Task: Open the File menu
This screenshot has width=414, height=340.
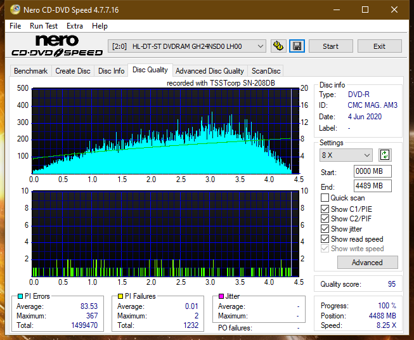Action: click(x=15, y=26)
